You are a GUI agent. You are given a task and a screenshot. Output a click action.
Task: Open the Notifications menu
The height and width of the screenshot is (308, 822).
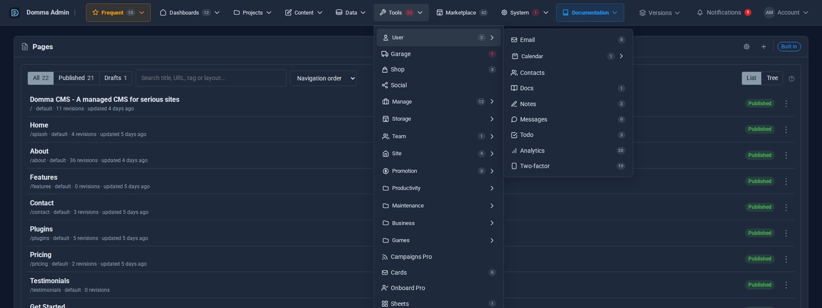point(724,13)
